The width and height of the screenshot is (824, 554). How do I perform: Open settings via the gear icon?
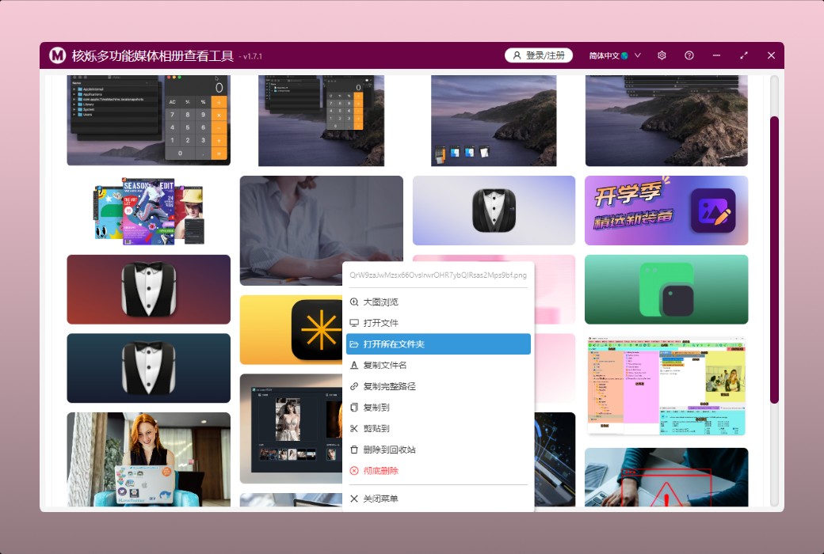[x=662, y=55]
